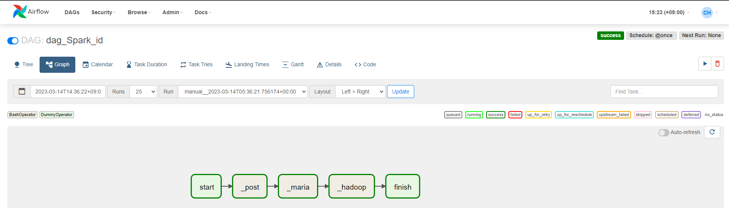Open the CH user avatar menu
The width and height of the screenshot is (729, 208).
(709, 13)
